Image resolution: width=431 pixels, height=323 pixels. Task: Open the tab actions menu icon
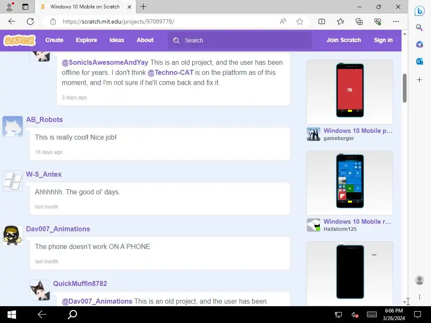(25, 7)
